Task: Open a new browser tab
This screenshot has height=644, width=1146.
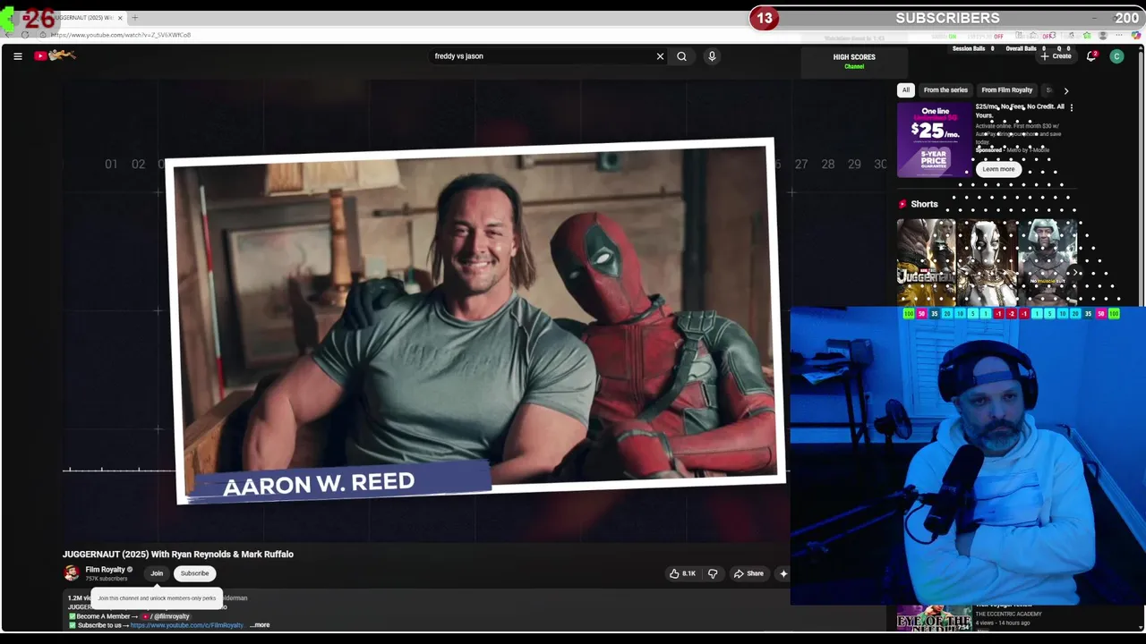Action: point(135,18)
